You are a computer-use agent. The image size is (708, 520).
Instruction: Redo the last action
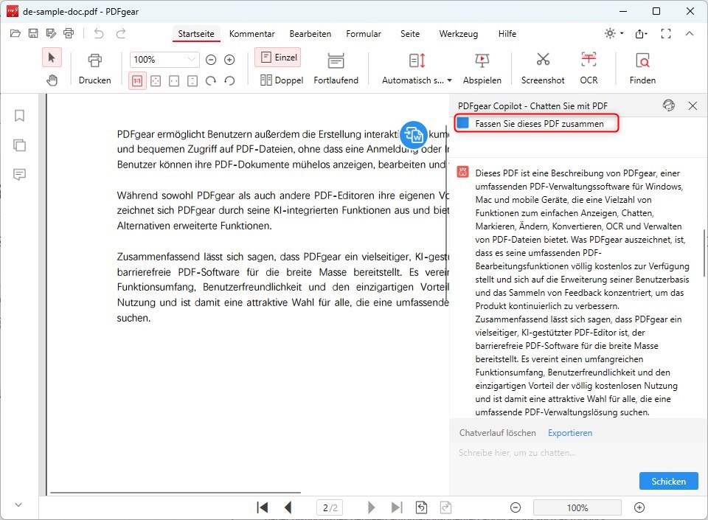[x=121, y=33]
